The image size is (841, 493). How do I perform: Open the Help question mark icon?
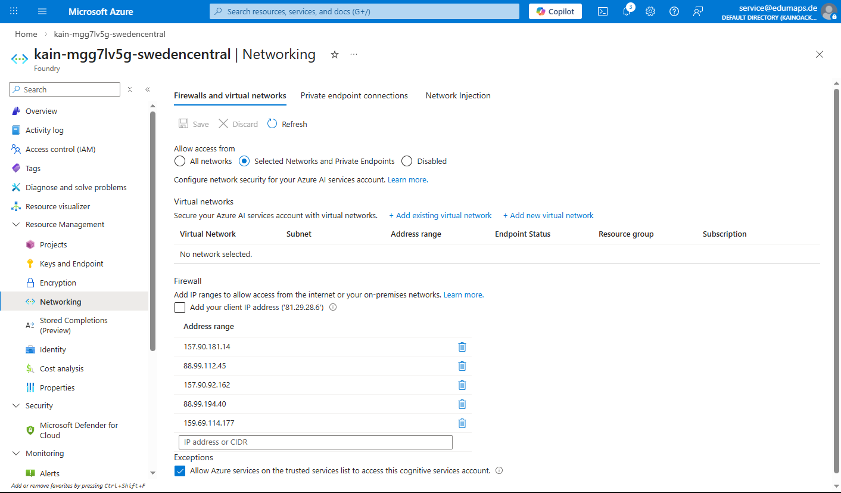coord(674,11)
